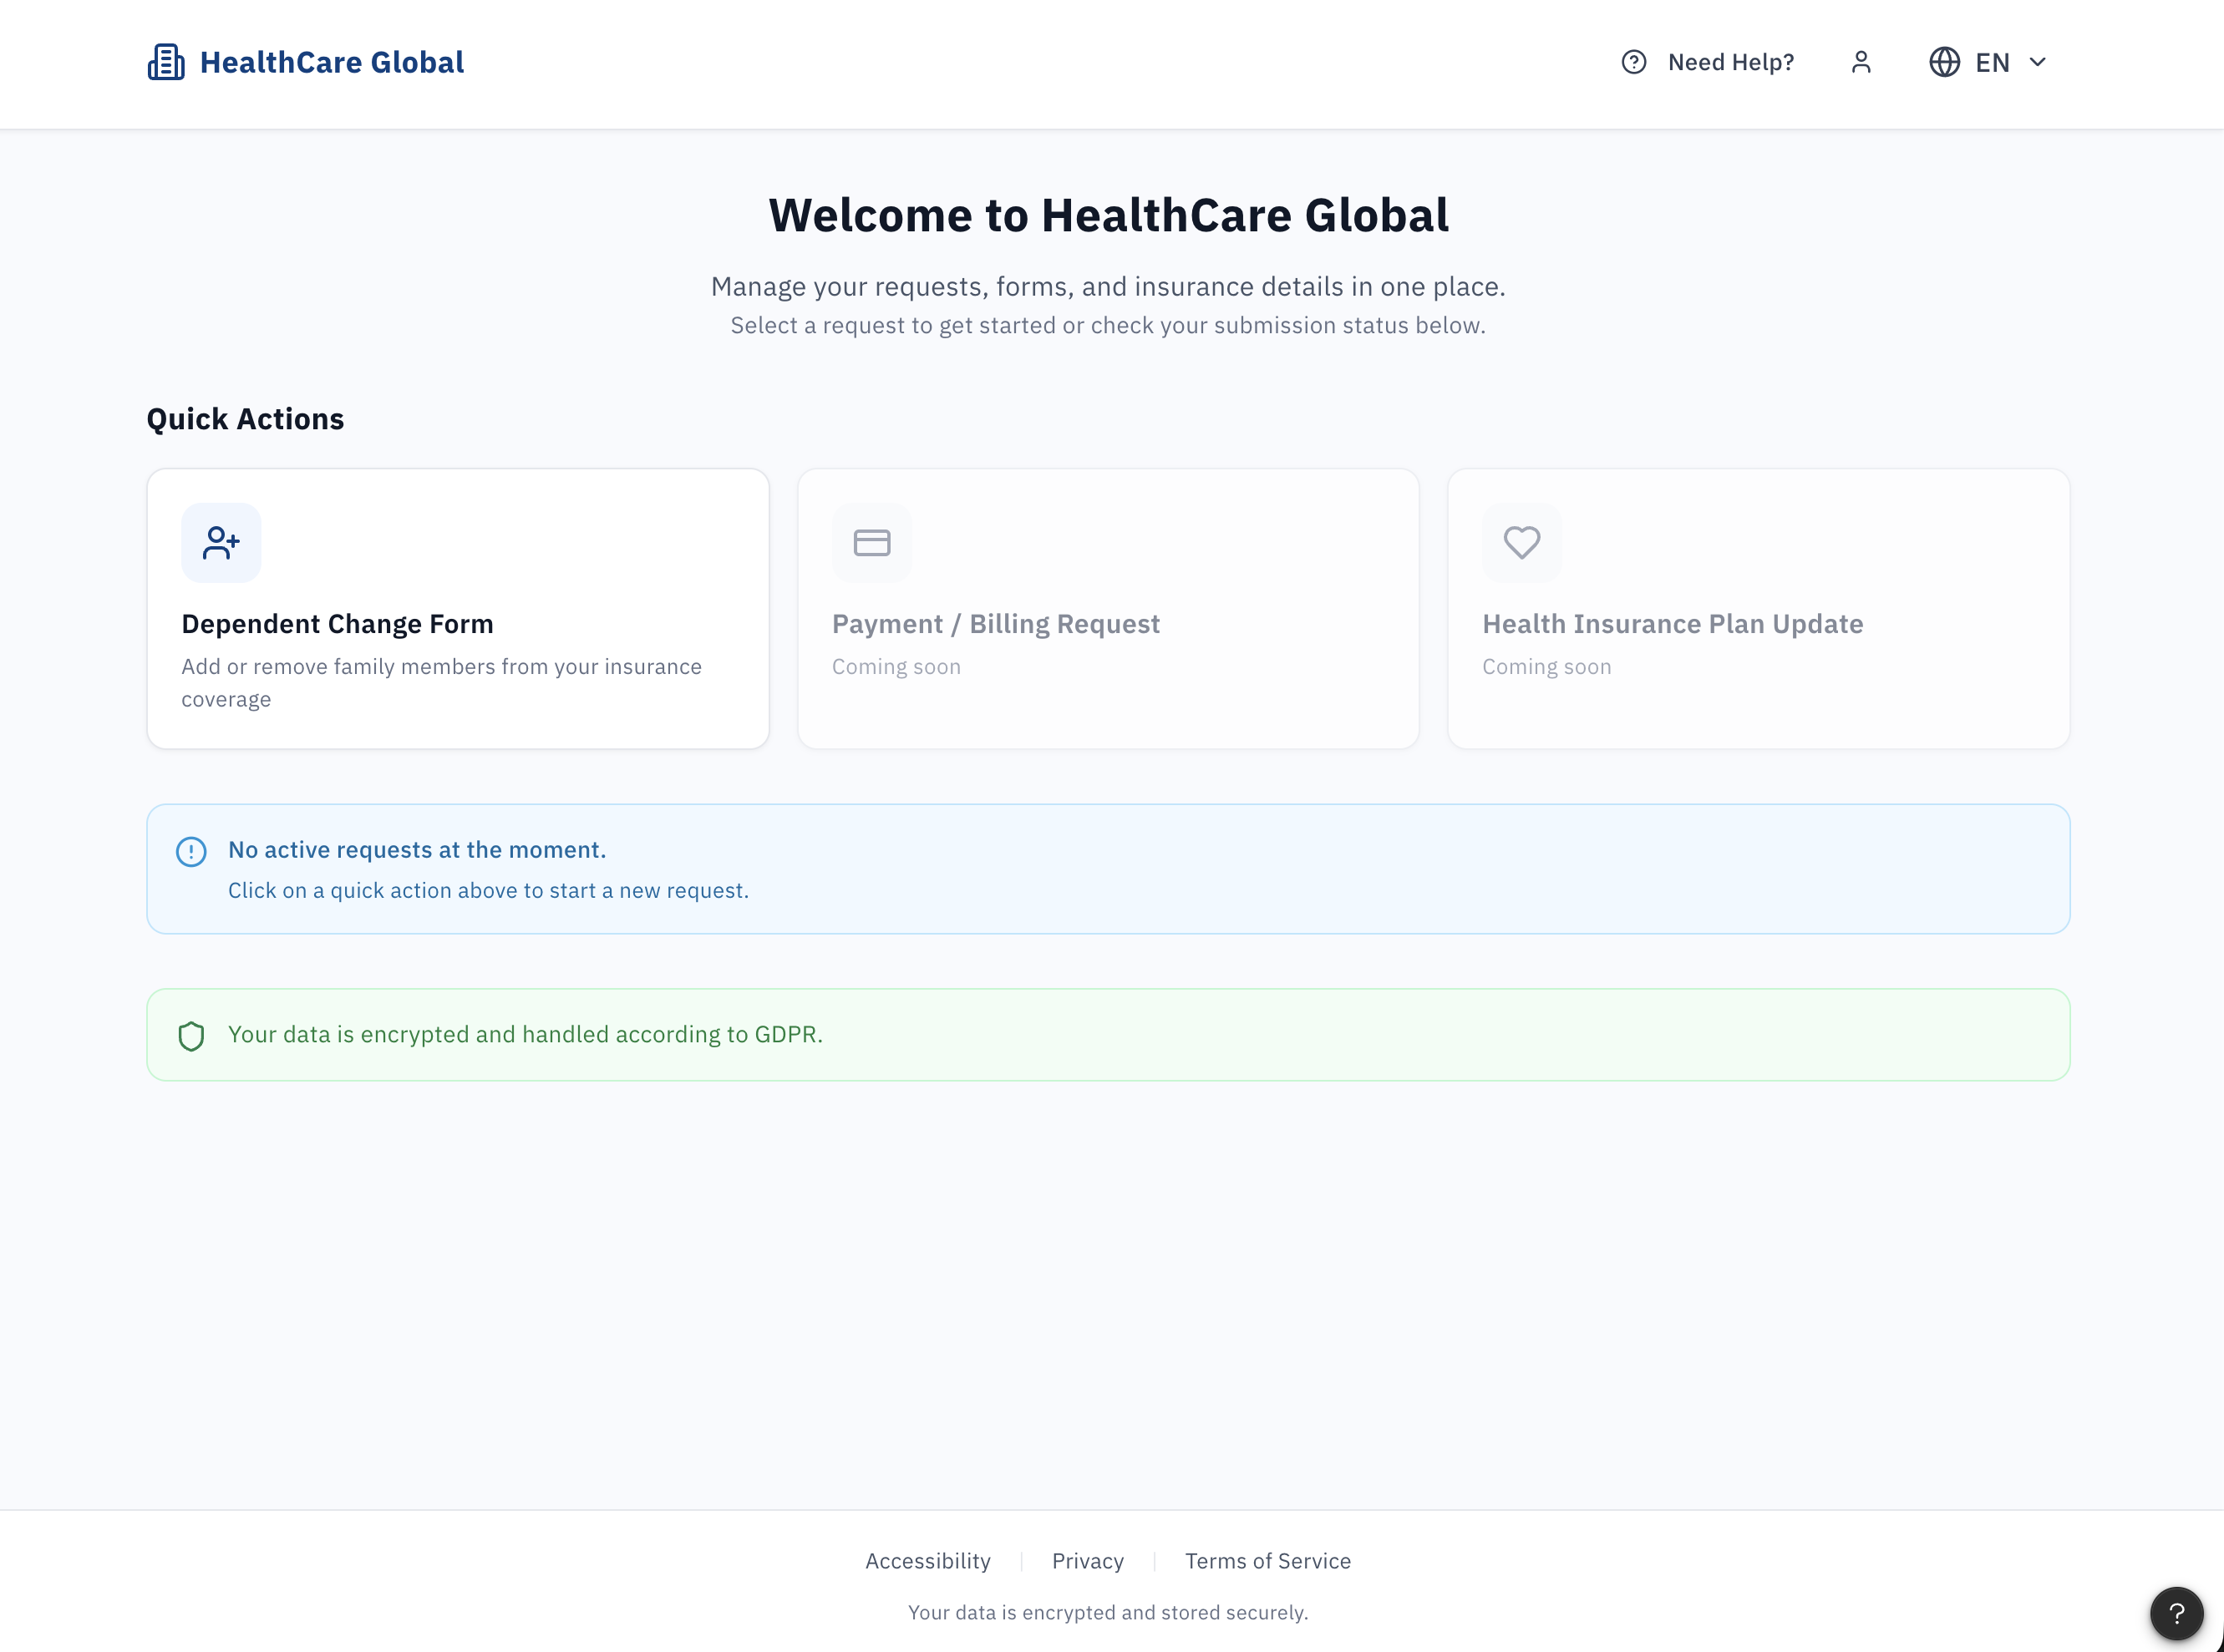Click the info icon in requests notice
The width and height of the screenshot is (2224, 1652).
tap(191, 851)
